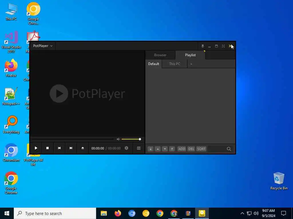Click the taskbar search box
The height and width of the screenshot is (219, 293).
point(55,213)
